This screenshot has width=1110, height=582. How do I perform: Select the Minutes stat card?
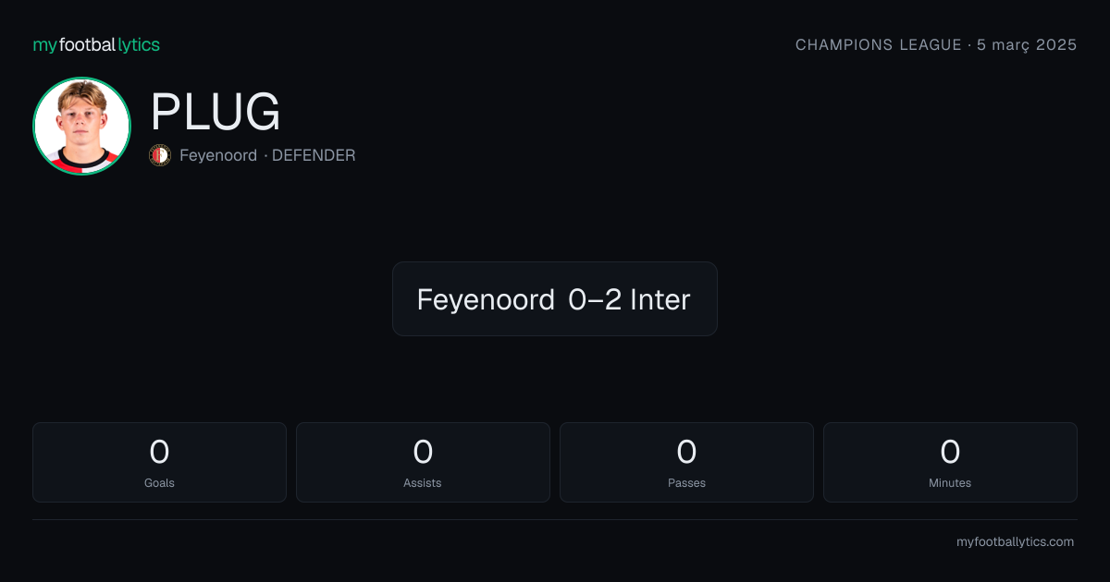(950, 462)
